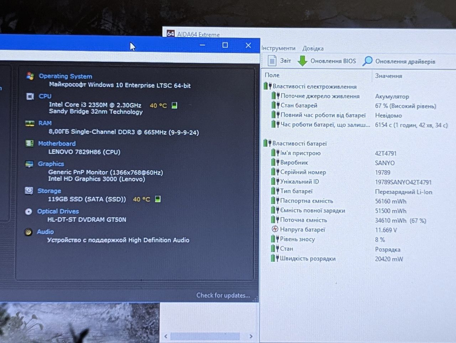The image size is (456, 343).
Task: Click the Graphics monitor icon in Speccy
Action: [x=29, y=164]
